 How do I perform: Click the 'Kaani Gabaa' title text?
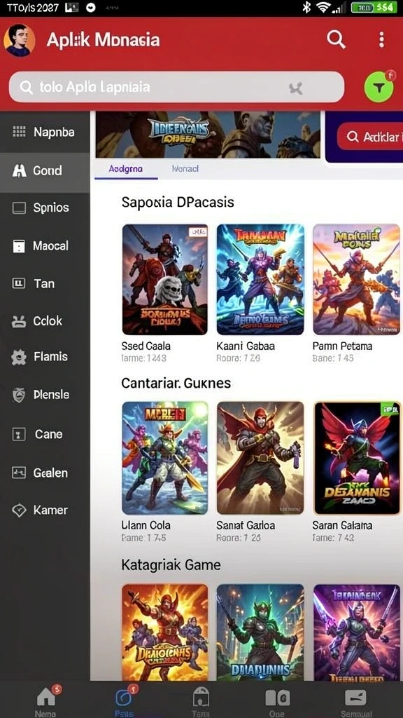tap(246, 346)
